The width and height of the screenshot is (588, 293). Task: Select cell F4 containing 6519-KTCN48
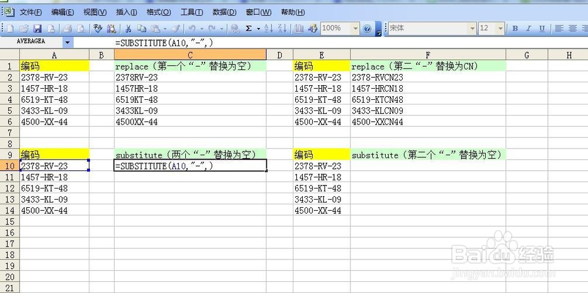click(428, 99)
